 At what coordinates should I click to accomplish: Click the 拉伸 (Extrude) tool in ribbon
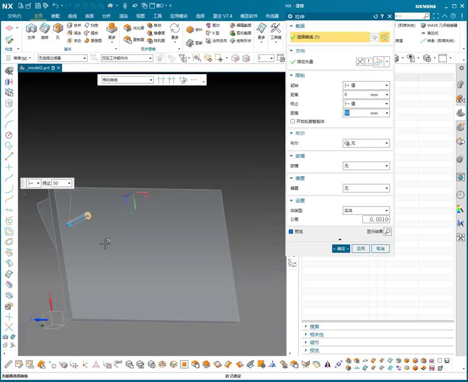coord(31,30)
